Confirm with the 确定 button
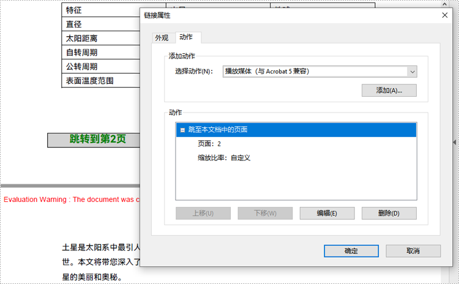 pyautogui.click(x=351, y=251)
